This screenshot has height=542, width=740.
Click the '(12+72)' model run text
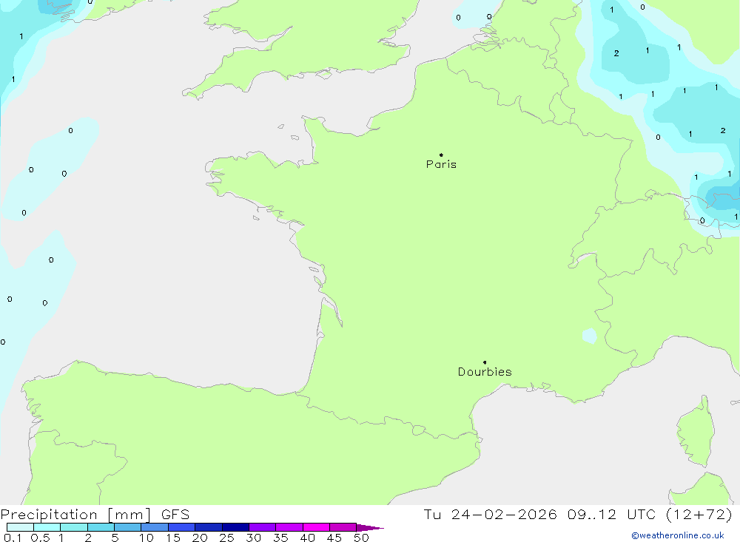699,514
